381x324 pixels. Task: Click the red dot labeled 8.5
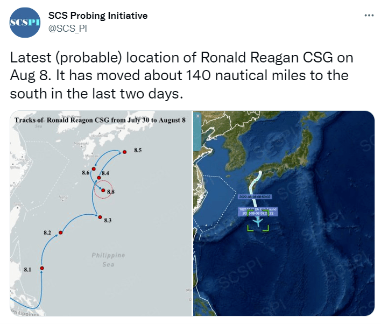click(124, 152)
